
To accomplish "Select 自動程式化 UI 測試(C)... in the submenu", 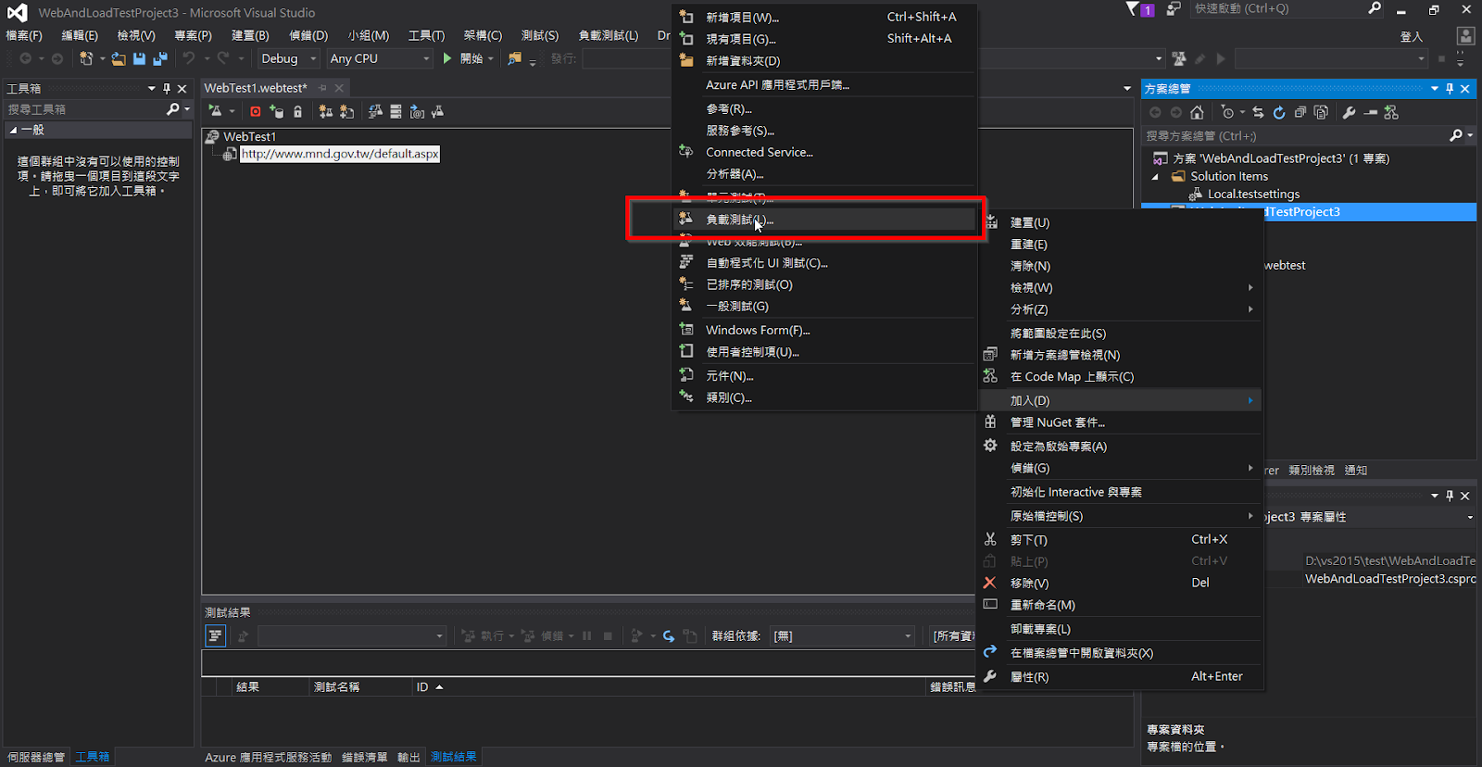I will 824,263.
